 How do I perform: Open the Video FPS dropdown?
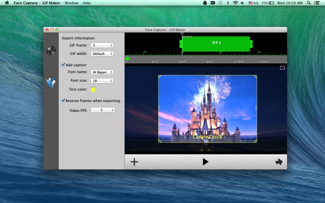tap(103, 110)
